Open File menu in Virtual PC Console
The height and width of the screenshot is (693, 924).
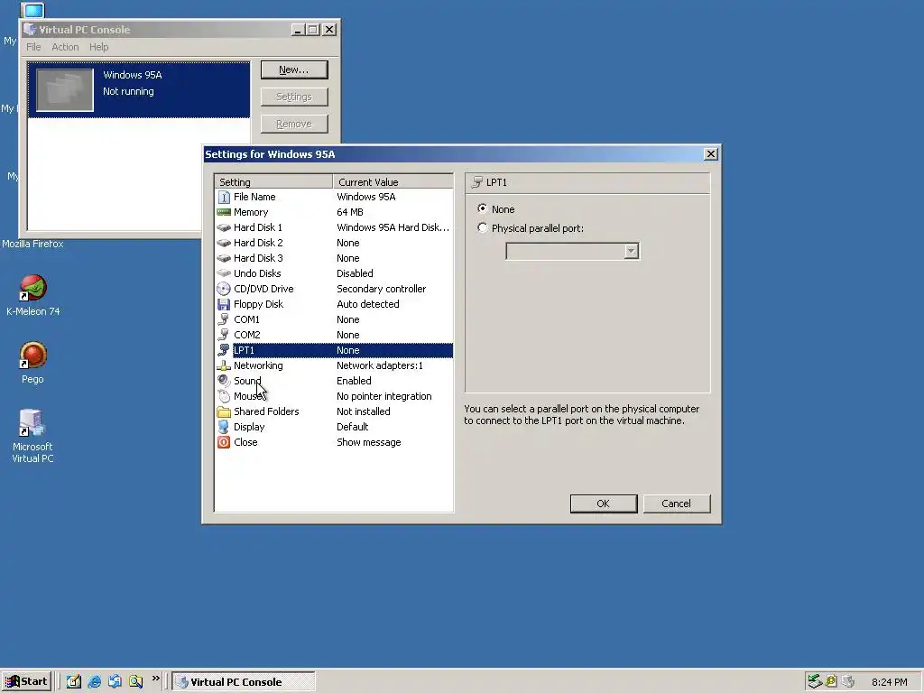pos(33,47)
